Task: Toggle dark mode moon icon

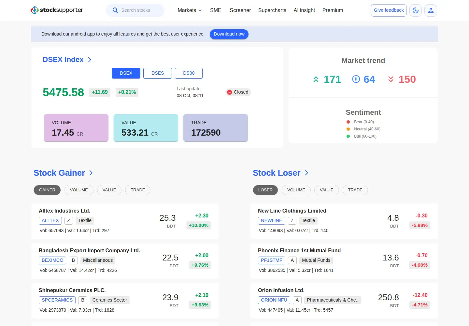Action: tap(416, 10)
